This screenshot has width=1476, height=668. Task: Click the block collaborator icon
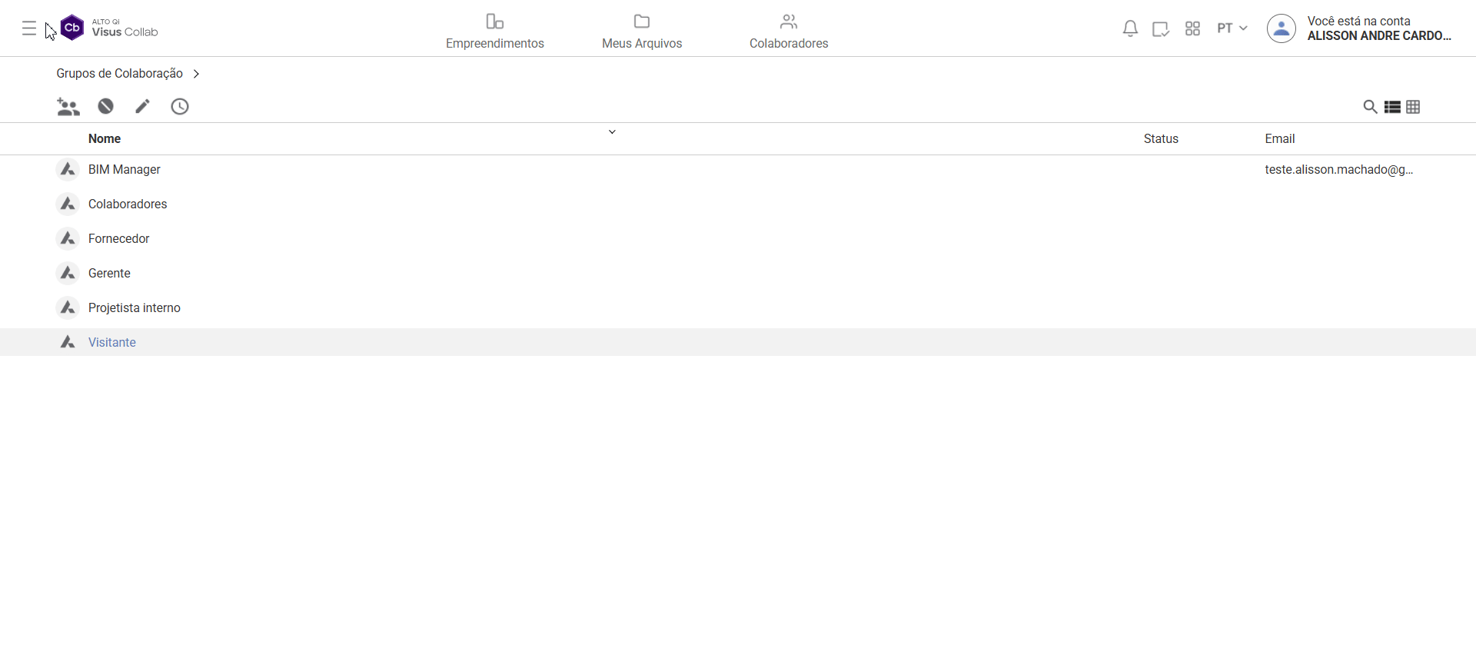coord(106,107)
